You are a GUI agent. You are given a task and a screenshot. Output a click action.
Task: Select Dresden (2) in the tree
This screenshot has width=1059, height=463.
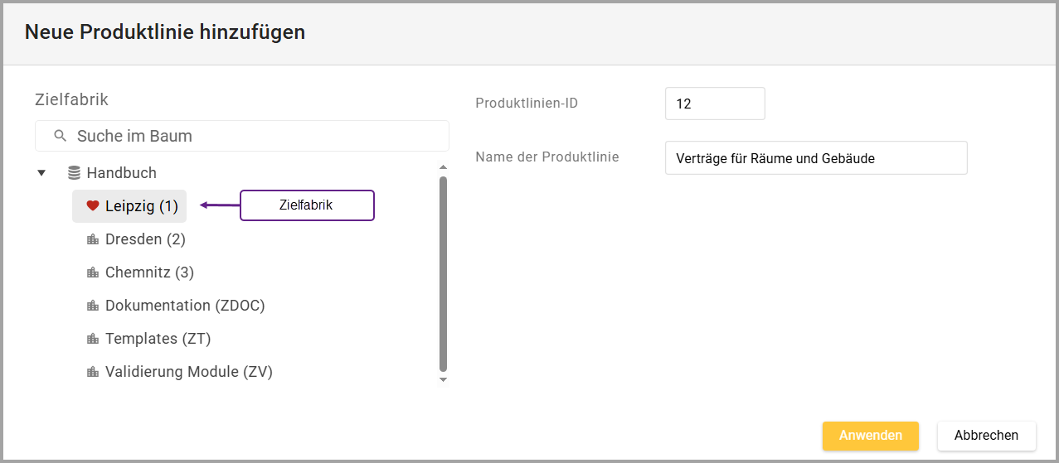coord(145,239)
